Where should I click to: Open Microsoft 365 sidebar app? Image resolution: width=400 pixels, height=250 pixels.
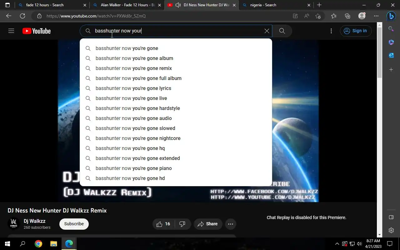pos(391,42)
